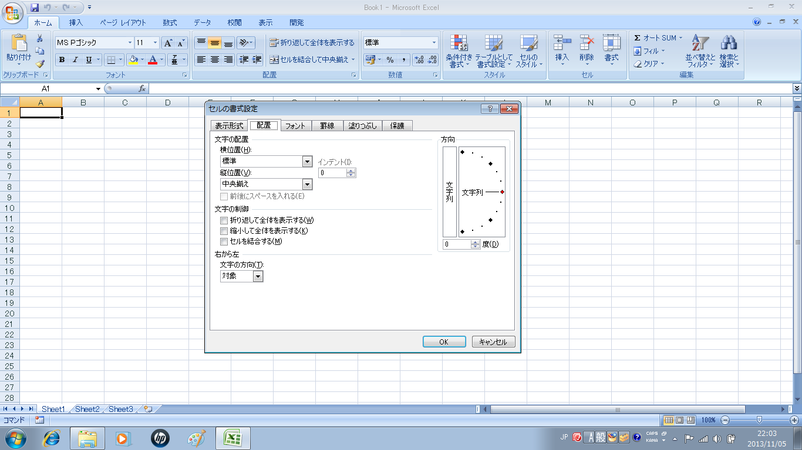802x450 pixels.
Task: Open the 縦位置 combo box
Action: tap(306, 185)
